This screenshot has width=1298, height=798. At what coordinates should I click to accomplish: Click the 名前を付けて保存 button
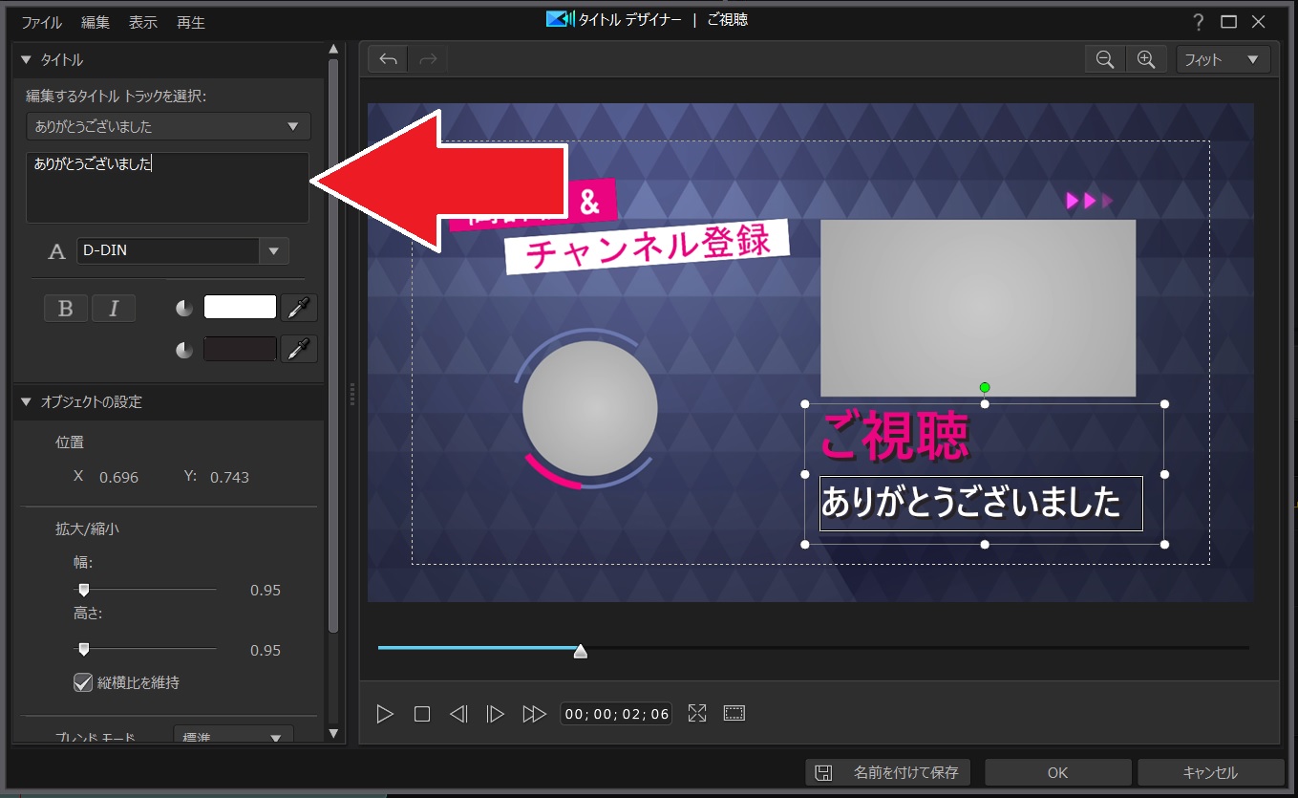click(x=888, y=772)
